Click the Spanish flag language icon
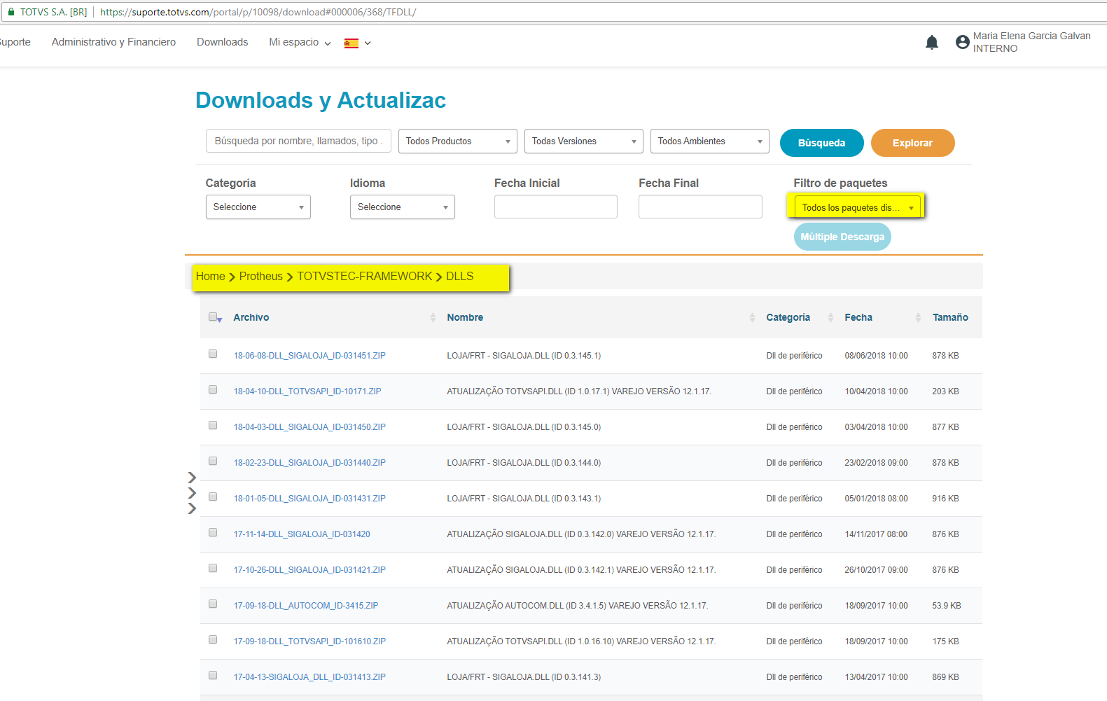This screenshot has width=1107, height=701. click(x=351, y=43)
